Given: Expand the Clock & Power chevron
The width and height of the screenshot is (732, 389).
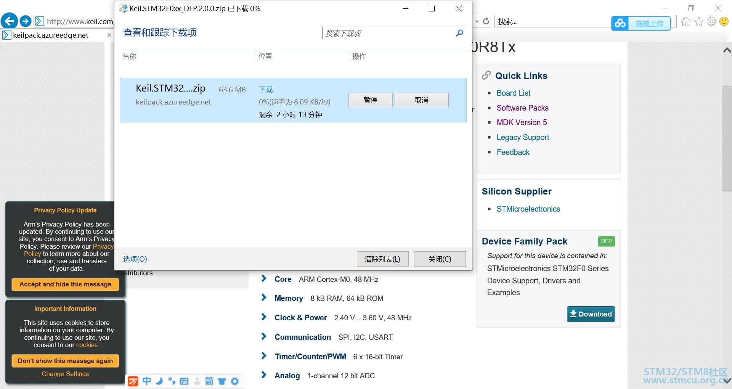Looking at the screenshot, I should [263, 317].
